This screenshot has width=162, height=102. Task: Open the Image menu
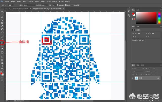click(19, 2)
